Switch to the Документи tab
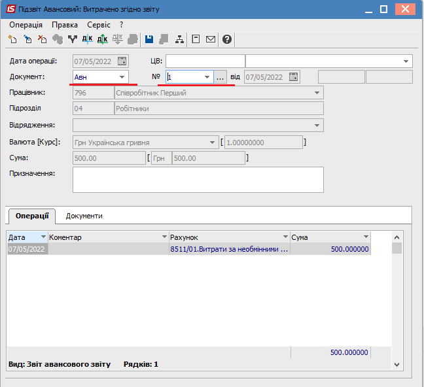Viewport: 424px width, 387px height. pos(84,216)
